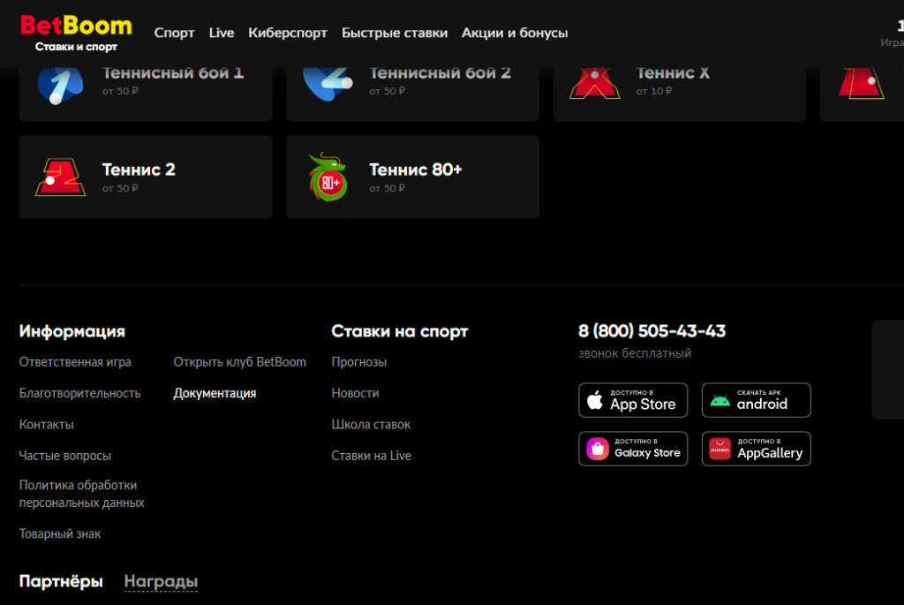Open Политика обработки персональных данных link

pos(81,494)
